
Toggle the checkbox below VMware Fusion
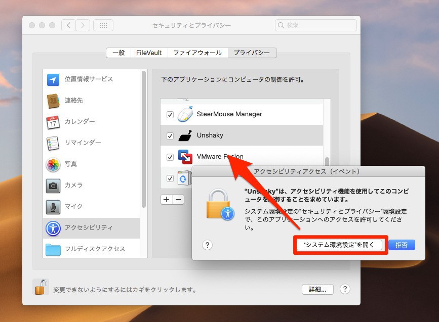(x=170, y=178)
